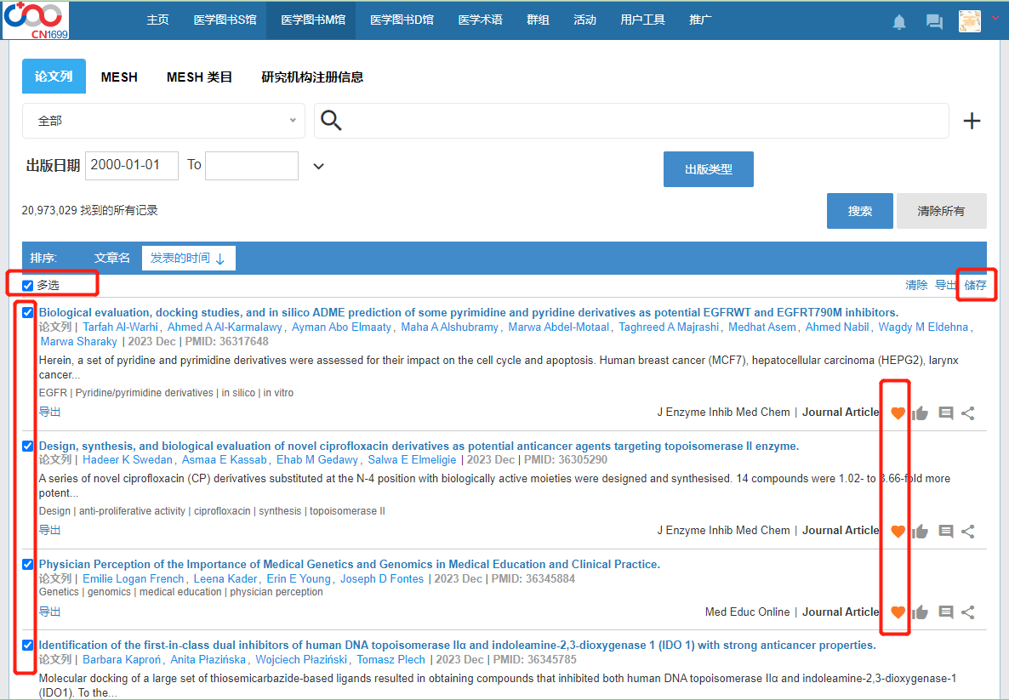Uncheck the 多选 multi-select checkbox
Screen dimensions: 1009x700
click(x=28, y=286)
